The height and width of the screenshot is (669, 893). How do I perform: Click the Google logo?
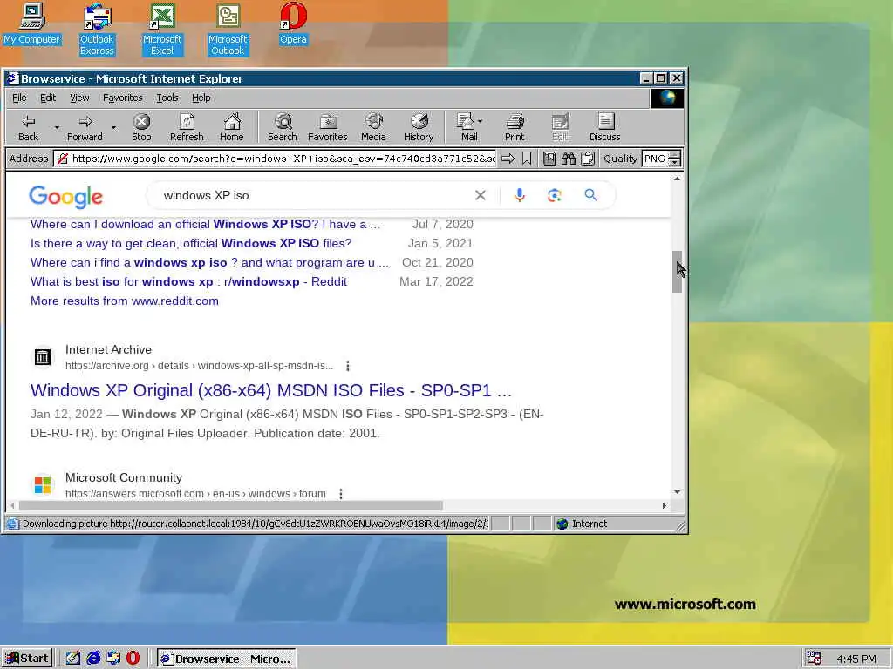(65, 197)
